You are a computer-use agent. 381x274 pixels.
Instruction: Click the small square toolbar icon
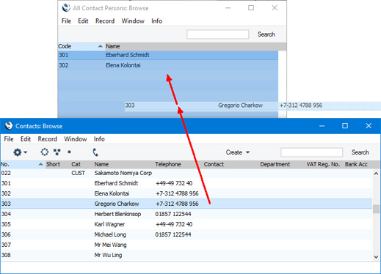69,152
